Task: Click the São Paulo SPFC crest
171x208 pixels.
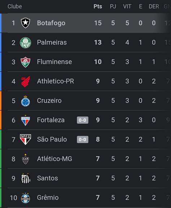Action: [x=25, y=140]
